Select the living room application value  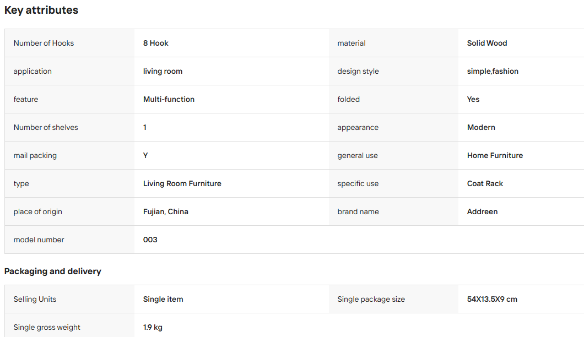tap(163, 71)
